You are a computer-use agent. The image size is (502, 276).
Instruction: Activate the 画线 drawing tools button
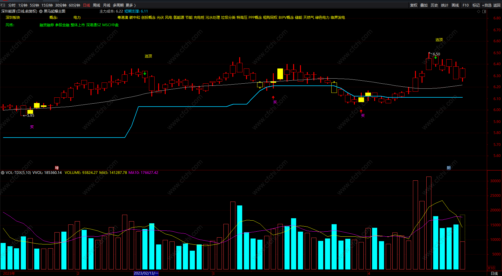click(x=455, y=5)
